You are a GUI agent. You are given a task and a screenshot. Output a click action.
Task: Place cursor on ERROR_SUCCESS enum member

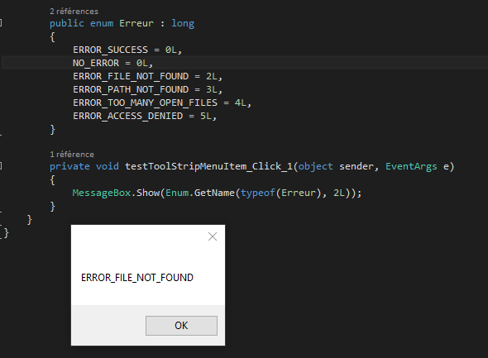tap(111, 50)
